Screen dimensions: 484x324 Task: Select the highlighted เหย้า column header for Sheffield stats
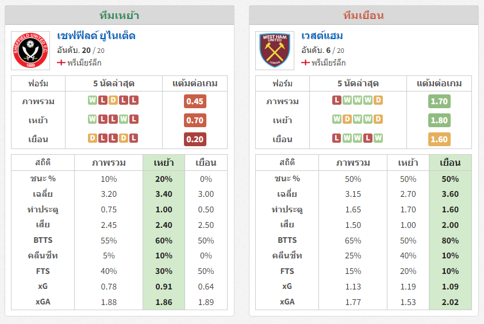(x=164, y=163)
